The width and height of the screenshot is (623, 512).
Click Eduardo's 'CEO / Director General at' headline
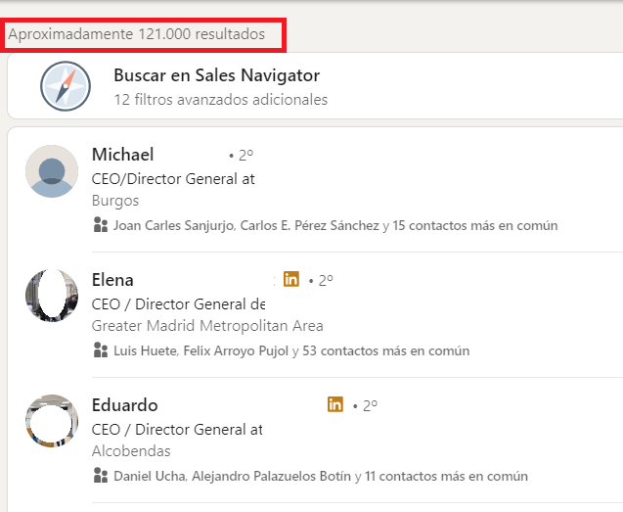pyautogui.click(x=177, y=430)
